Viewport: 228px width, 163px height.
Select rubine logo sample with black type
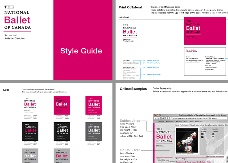click(62, 105)
